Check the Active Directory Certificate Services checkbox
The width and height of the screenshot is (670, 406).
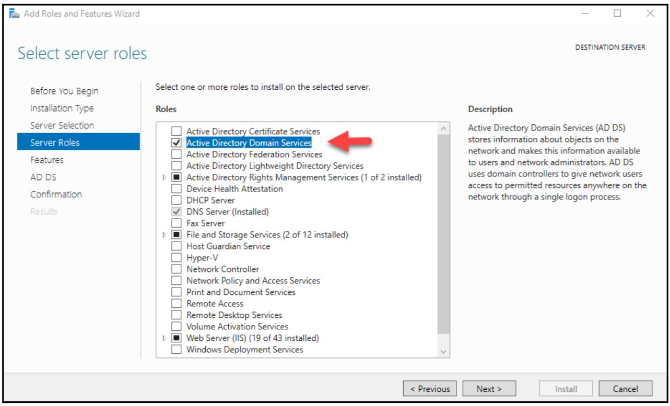177,132
